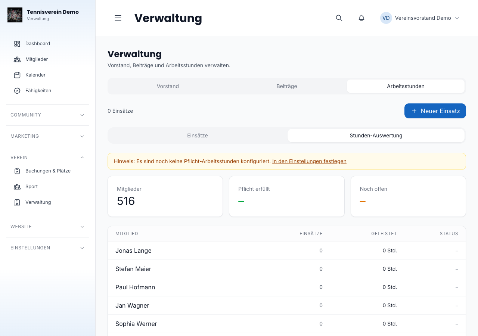
Task: Click the 'Pflicht erfüllt' stat card
Action: click(287, 196)
